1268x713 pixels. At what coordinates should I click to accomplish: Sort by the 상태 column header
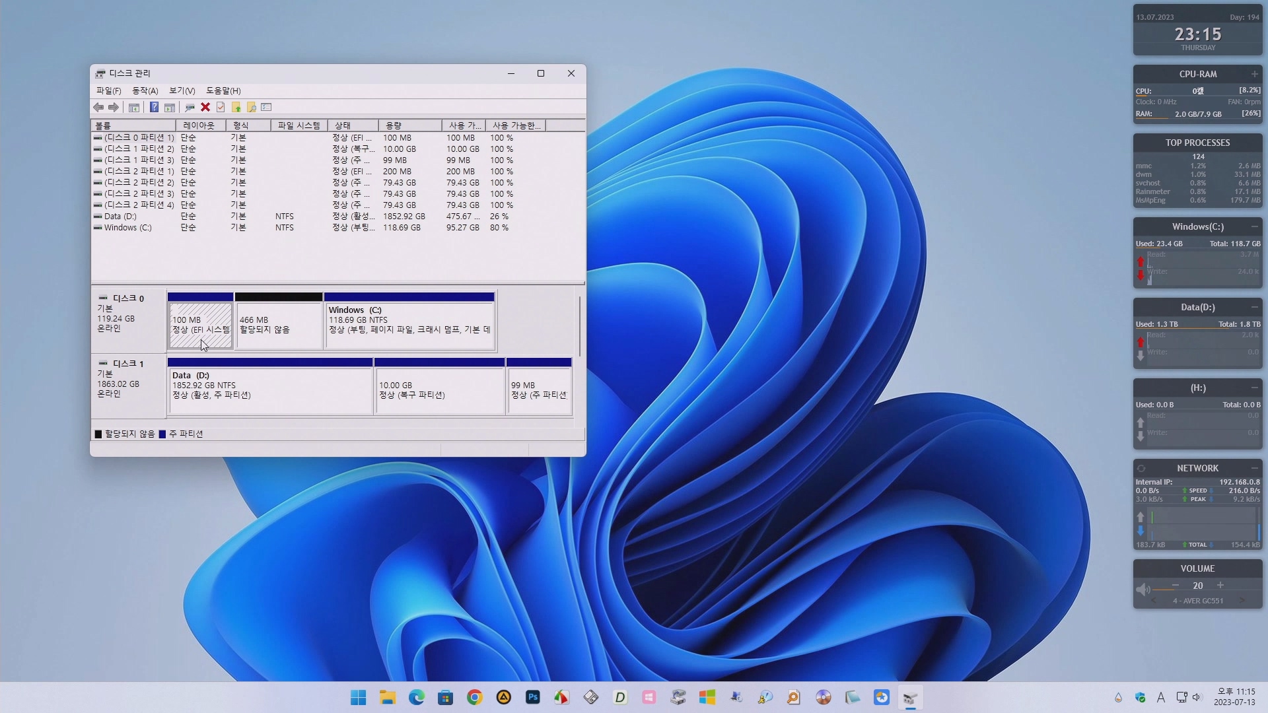tap(353, 125)
